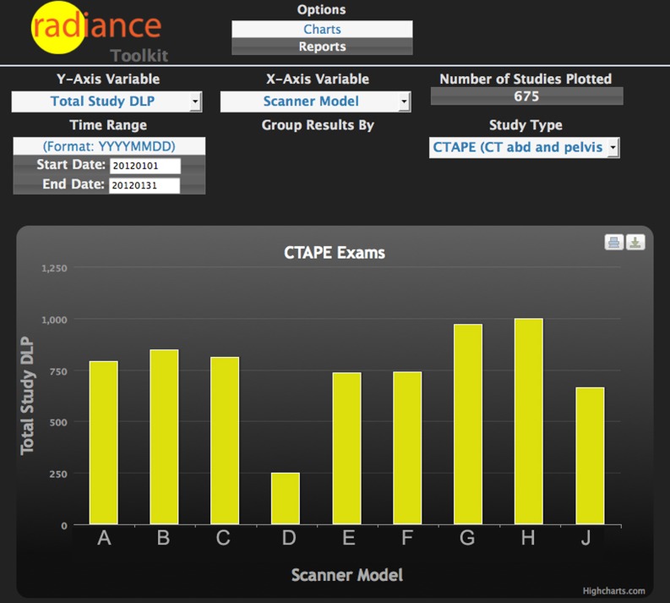Screen dimensions: 670x603
Task: Click the bar for scanner B
Action: [164, 436]
